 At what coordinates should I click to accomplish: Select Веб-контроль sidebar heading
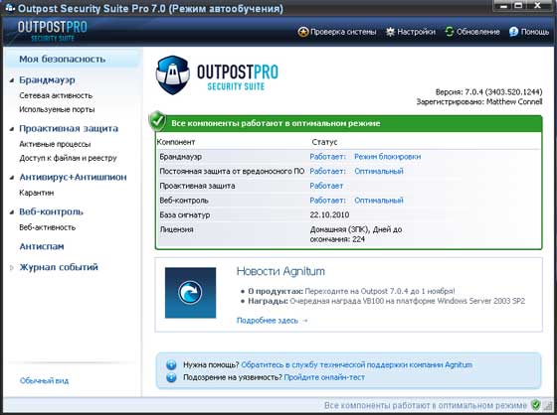(x=51, y=211)
